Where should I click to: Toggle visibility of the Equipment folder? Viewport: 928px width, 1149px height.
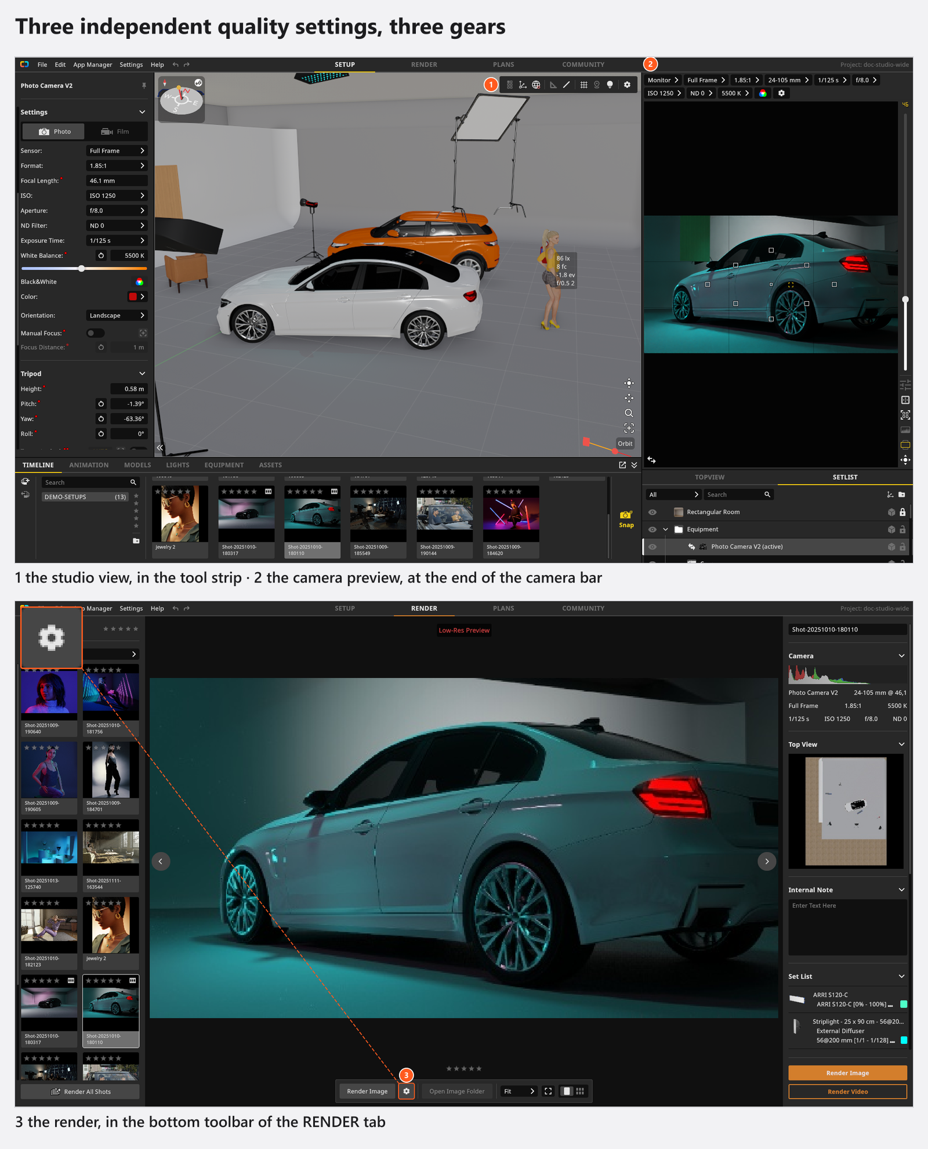652,530
